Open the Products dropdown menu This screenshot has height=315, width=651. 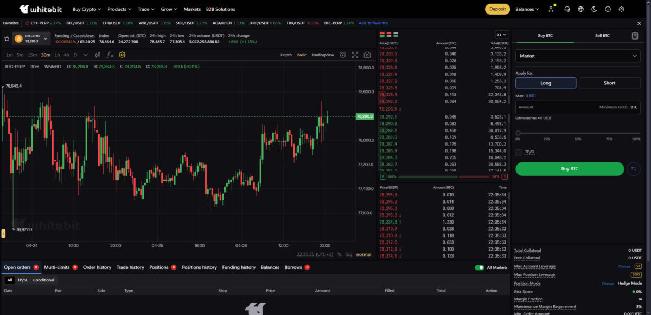pos(119,9)
